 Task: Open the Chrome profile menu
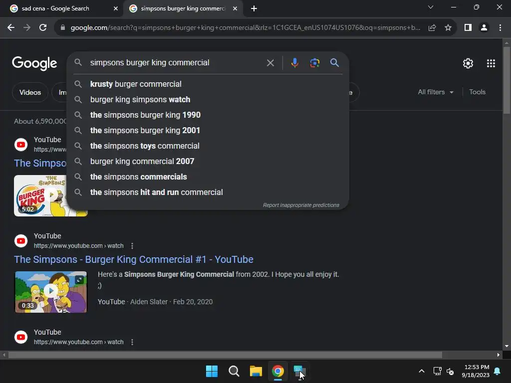click(x=484, y=28)
